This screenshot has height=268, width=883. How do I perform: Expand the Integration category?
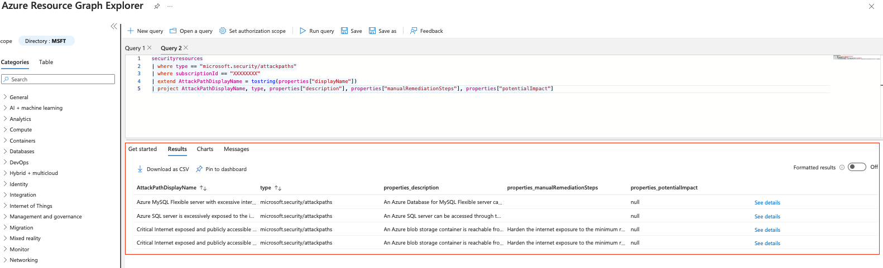tap(5, 194)
